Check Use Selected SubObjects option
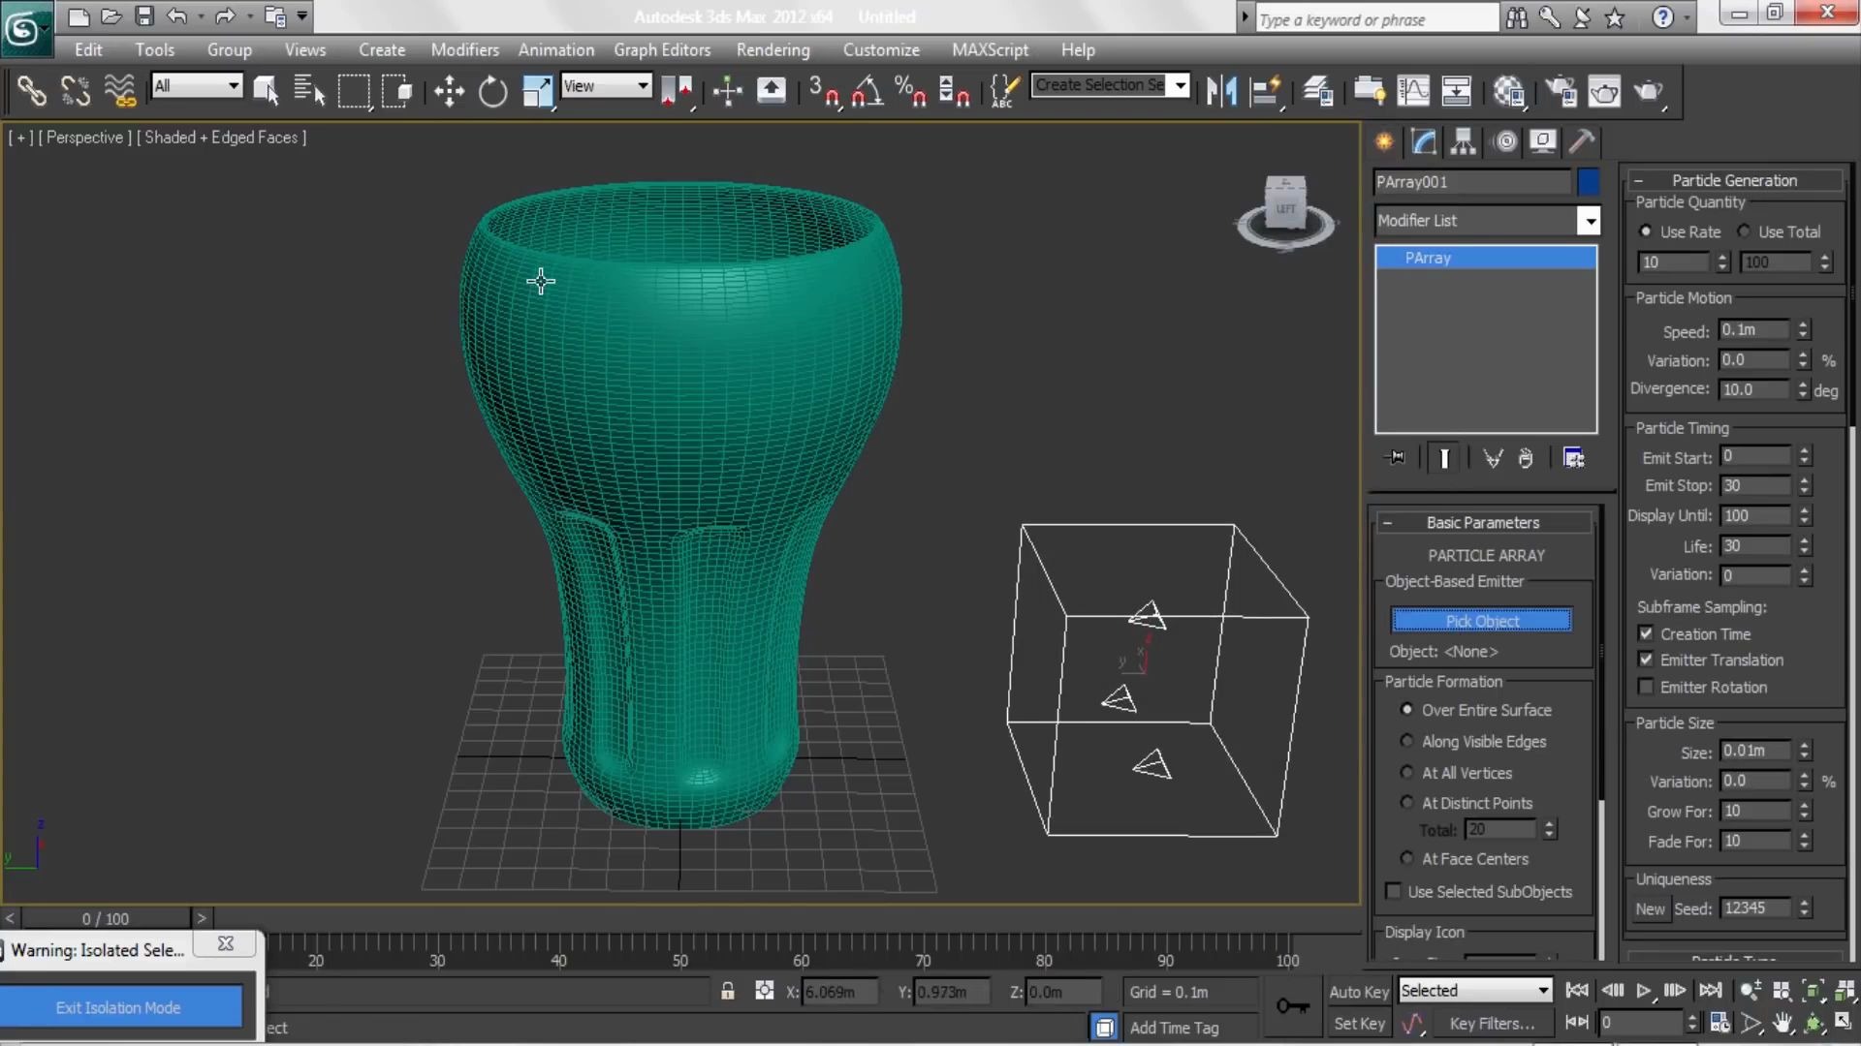1861x1046 pixels. [1394, 891]
